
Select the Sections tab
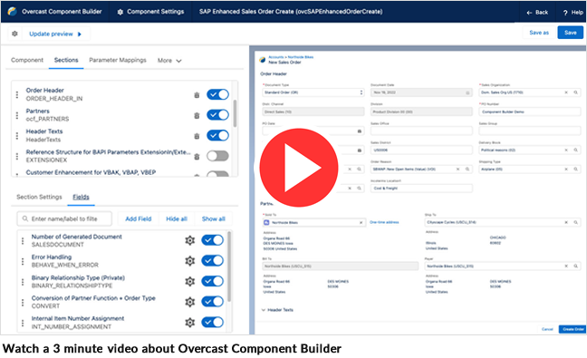(66, 60)
